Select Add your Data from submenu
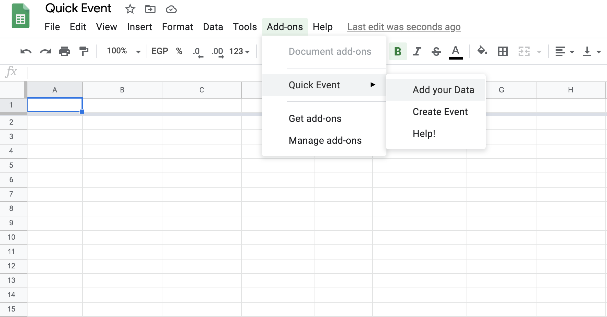Screen dimensions: 607x317 [443, 89]
